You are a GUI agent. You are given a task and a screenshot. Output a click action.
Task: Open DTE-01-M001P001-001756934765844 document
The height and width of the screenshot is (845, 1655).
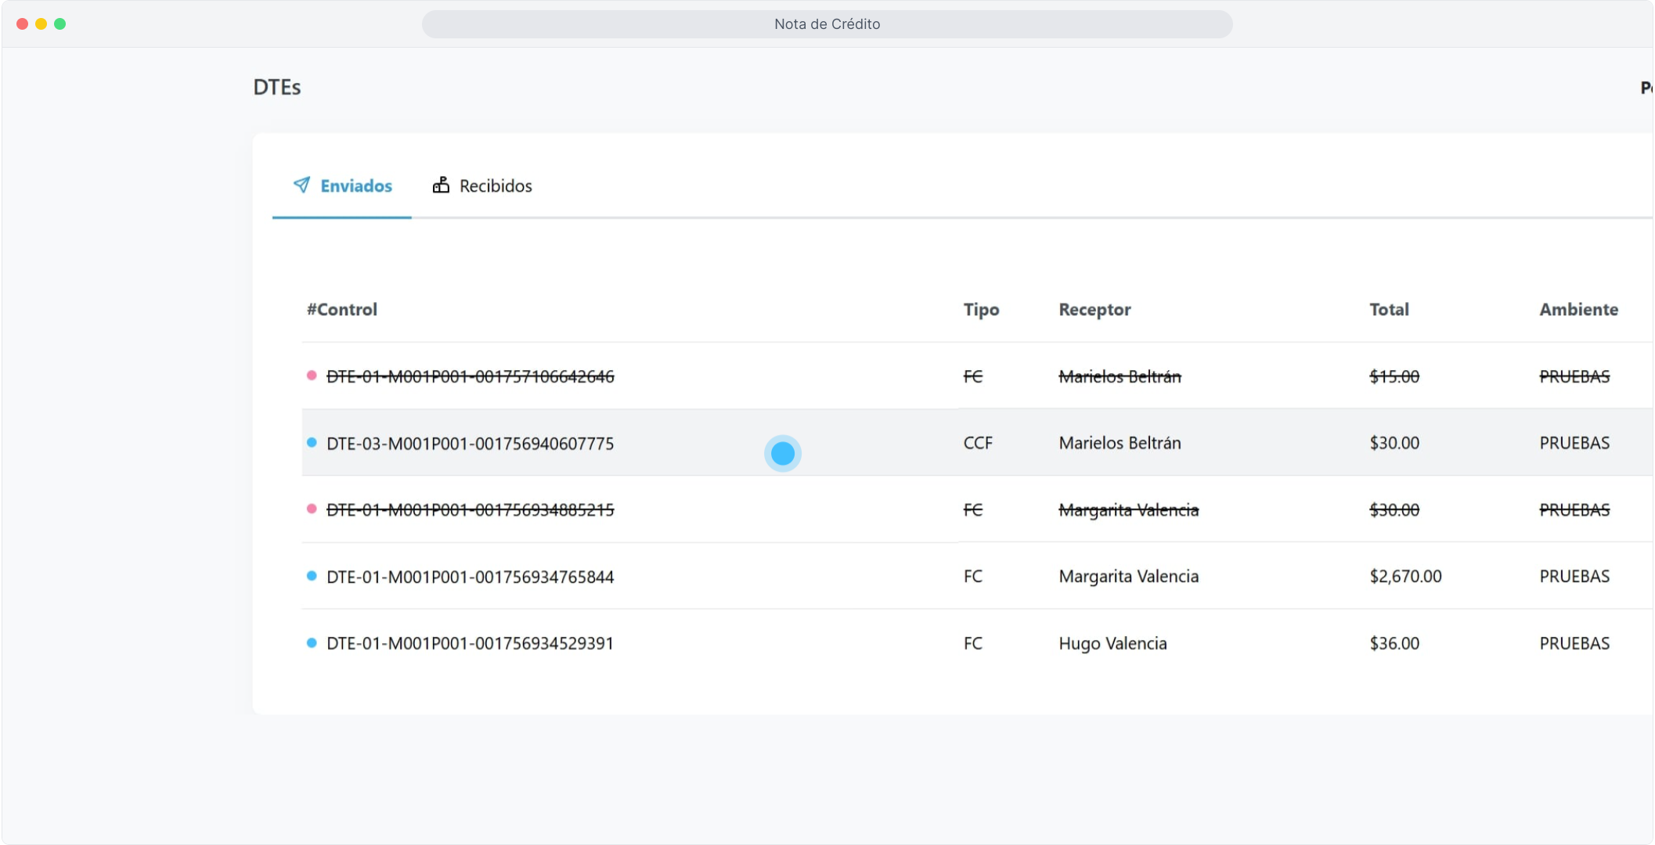coord(470,577)
